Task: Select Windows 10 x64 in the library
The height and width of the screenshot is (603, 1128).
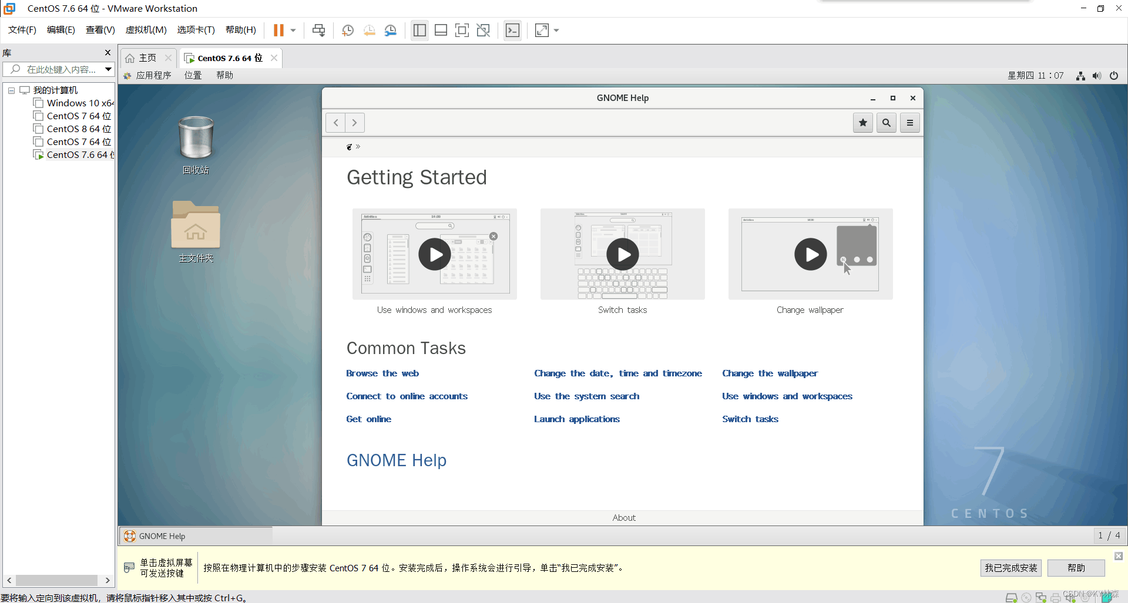Action: (74, 103)
